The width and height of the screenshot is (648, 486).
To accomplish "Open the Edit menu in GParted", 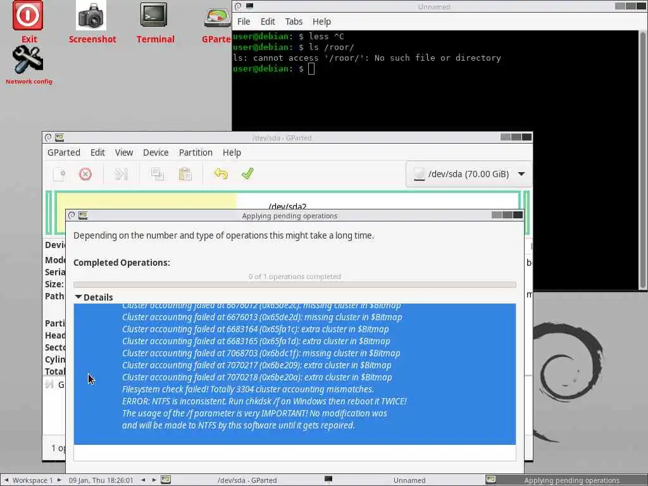I will pos(97,153).
